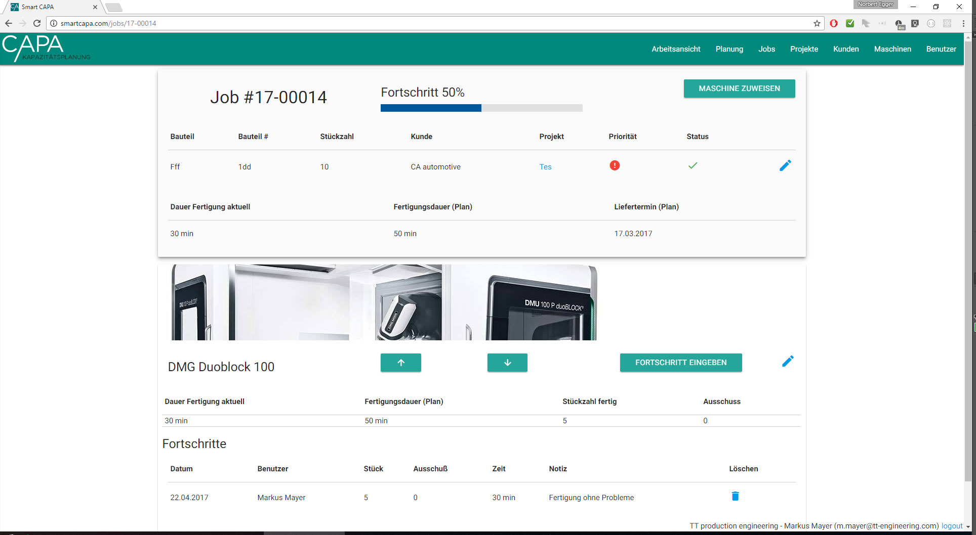Click the green checkmark extension icon
Screen dimensions: 976x535
850,23
